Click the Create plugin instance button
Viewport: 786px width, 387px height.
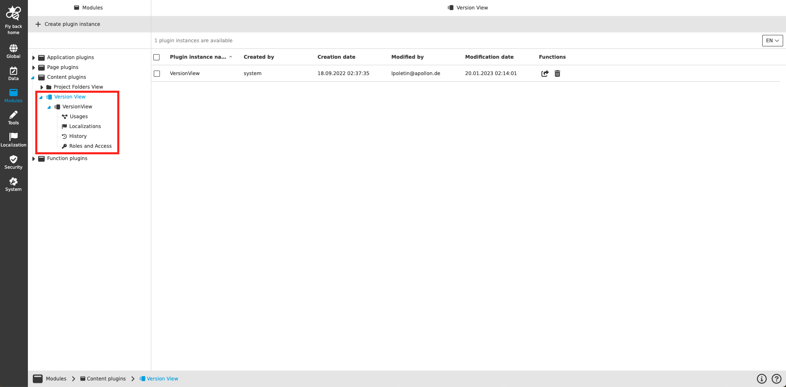(x=67, y=24)
